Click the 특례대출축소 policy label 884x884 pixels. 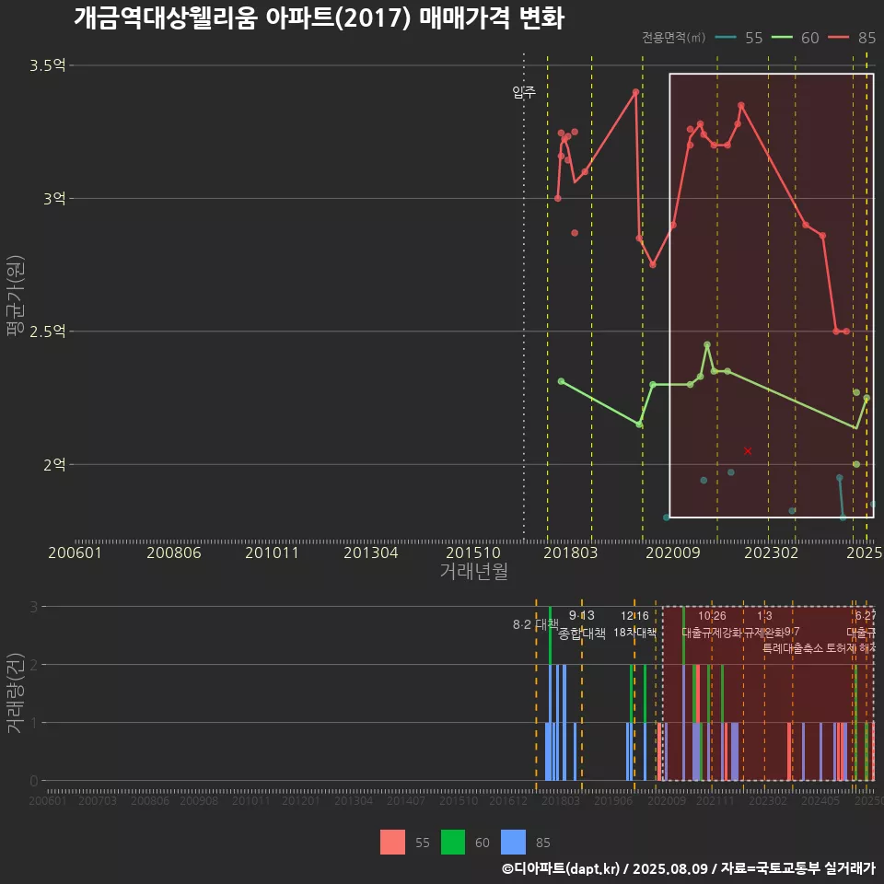point(793,648)
